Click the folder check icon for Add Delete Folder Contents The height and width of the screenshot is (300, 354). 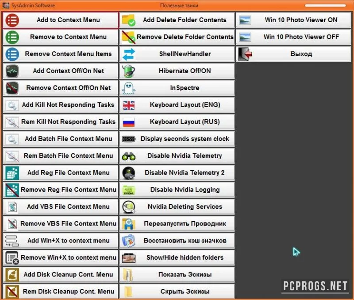pyautogui.click(x=128, y=20)
